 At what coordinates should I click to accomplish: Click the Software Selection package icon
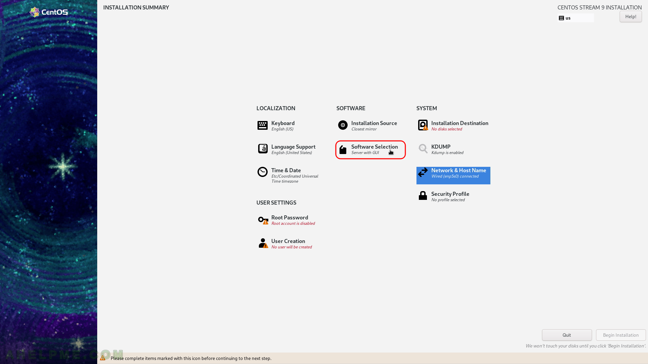[x=343, y=149]
